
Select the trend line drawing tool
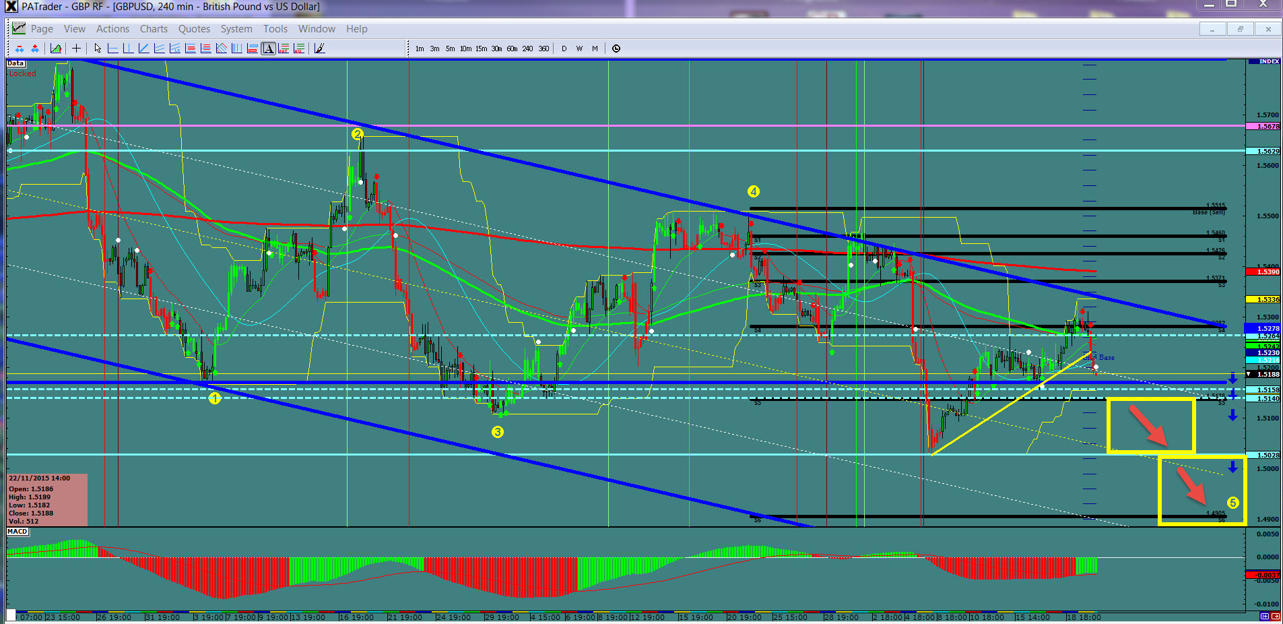tap(143, 49)
